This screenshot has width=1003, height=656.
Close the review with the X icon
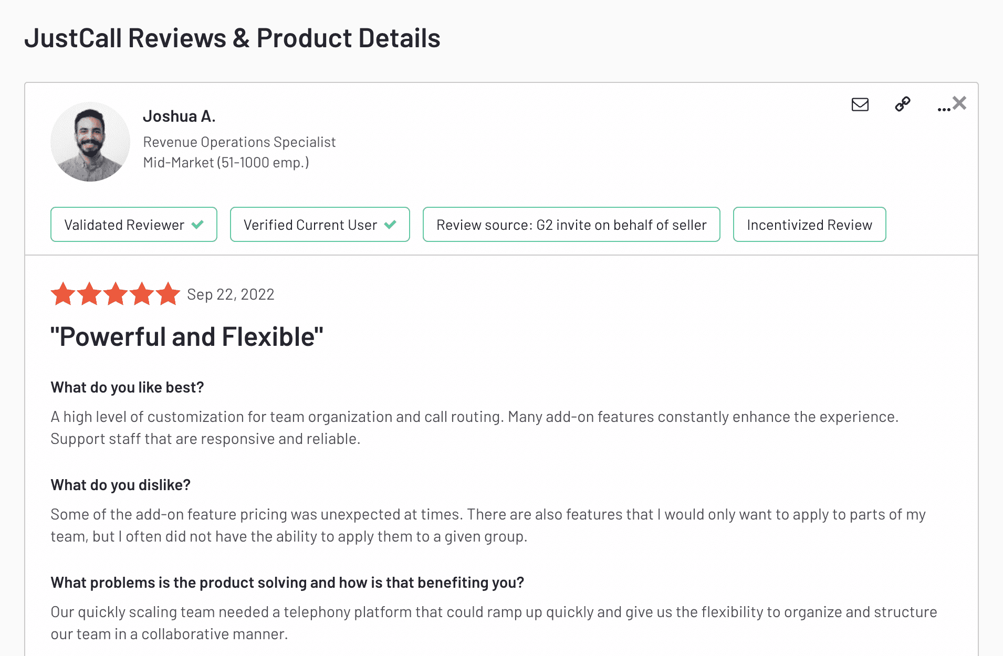click(959, 103)
